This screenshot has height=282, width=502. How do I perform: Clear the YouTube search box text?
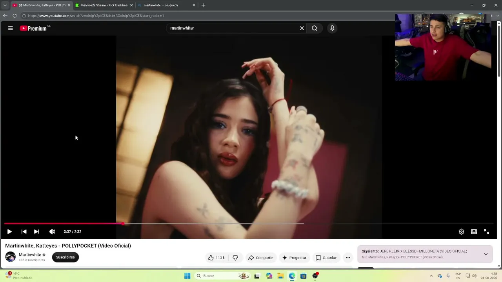tap(302, 28)
